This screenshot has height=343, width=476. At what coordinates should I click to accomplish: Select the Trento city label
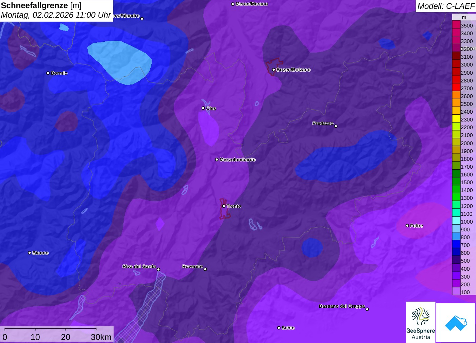click(x=234, y=206)
